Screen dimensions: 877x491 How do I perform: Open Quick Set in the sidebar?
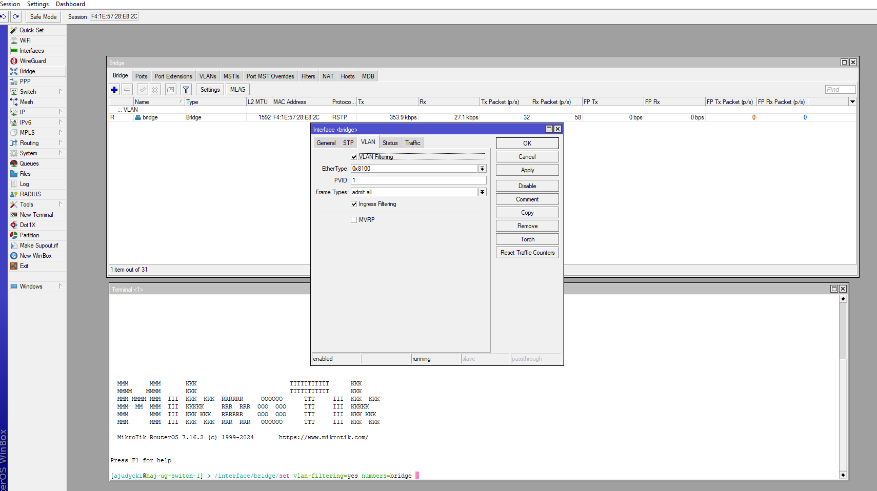pos(31,30)
